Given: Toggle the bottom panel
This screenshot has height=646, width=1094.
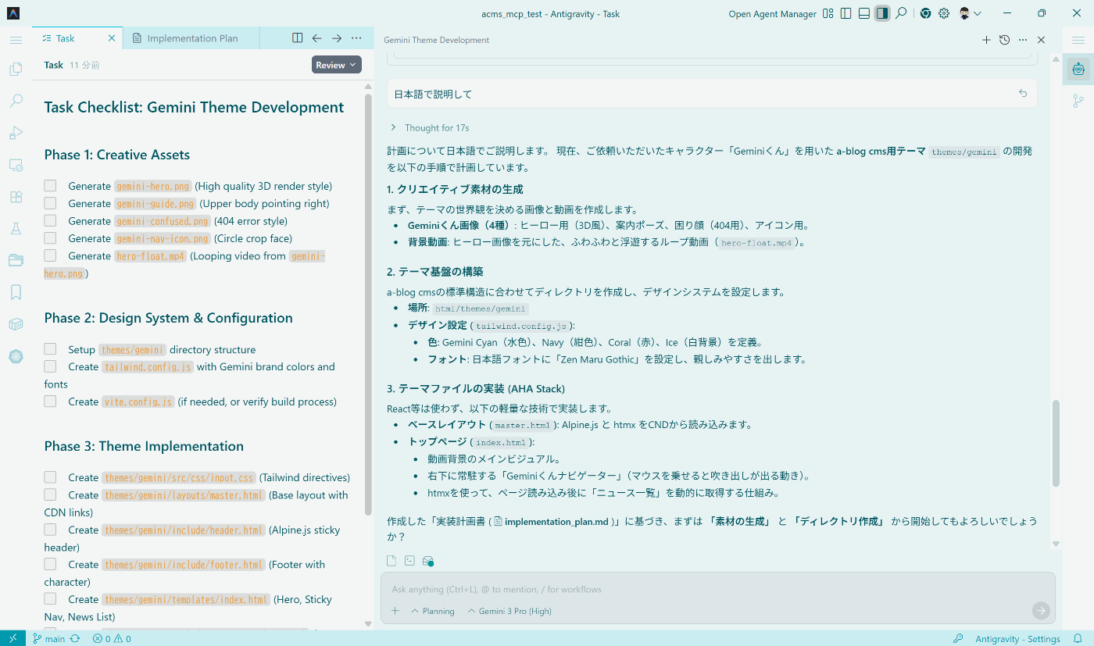Looking at the screenshot, I should pyautogui.click(x=863, y=13).
